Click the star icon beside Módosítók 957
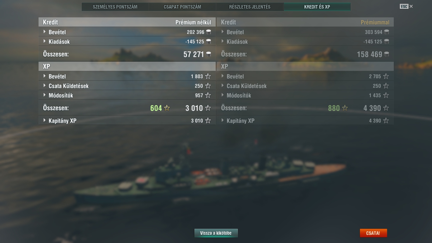This screenshot has height=243, width=432. click(x=208, y=95)
